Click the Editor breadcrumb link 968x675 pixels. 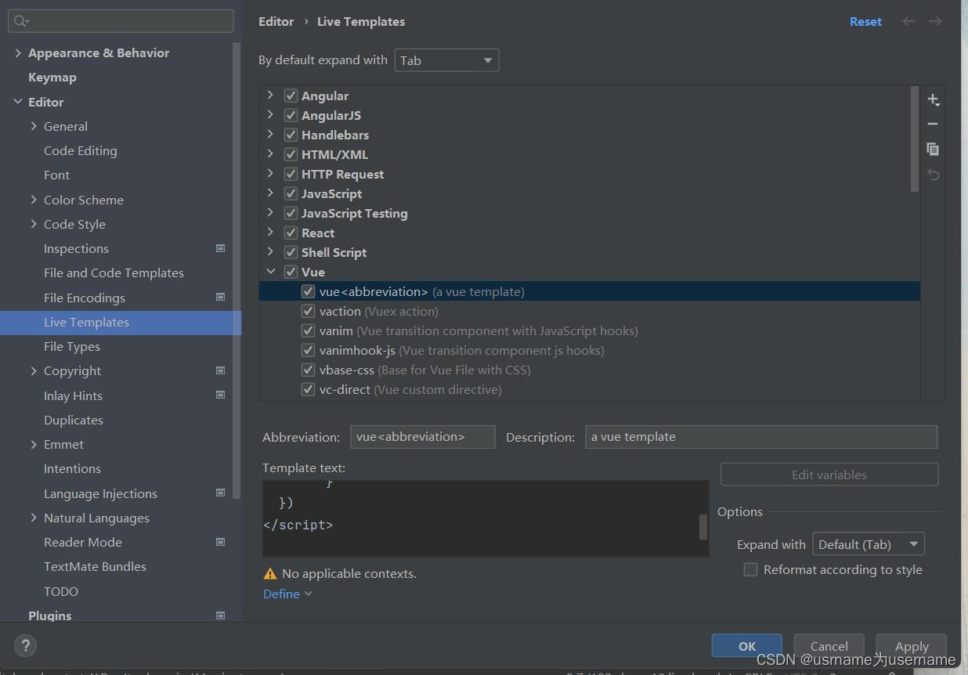click(x=276, y=21)
